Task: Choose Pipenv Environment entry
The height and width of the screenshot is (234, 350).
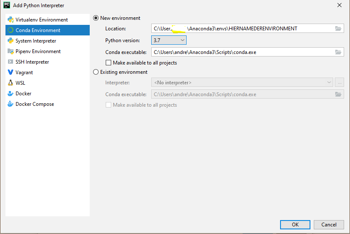Action: 48,51
